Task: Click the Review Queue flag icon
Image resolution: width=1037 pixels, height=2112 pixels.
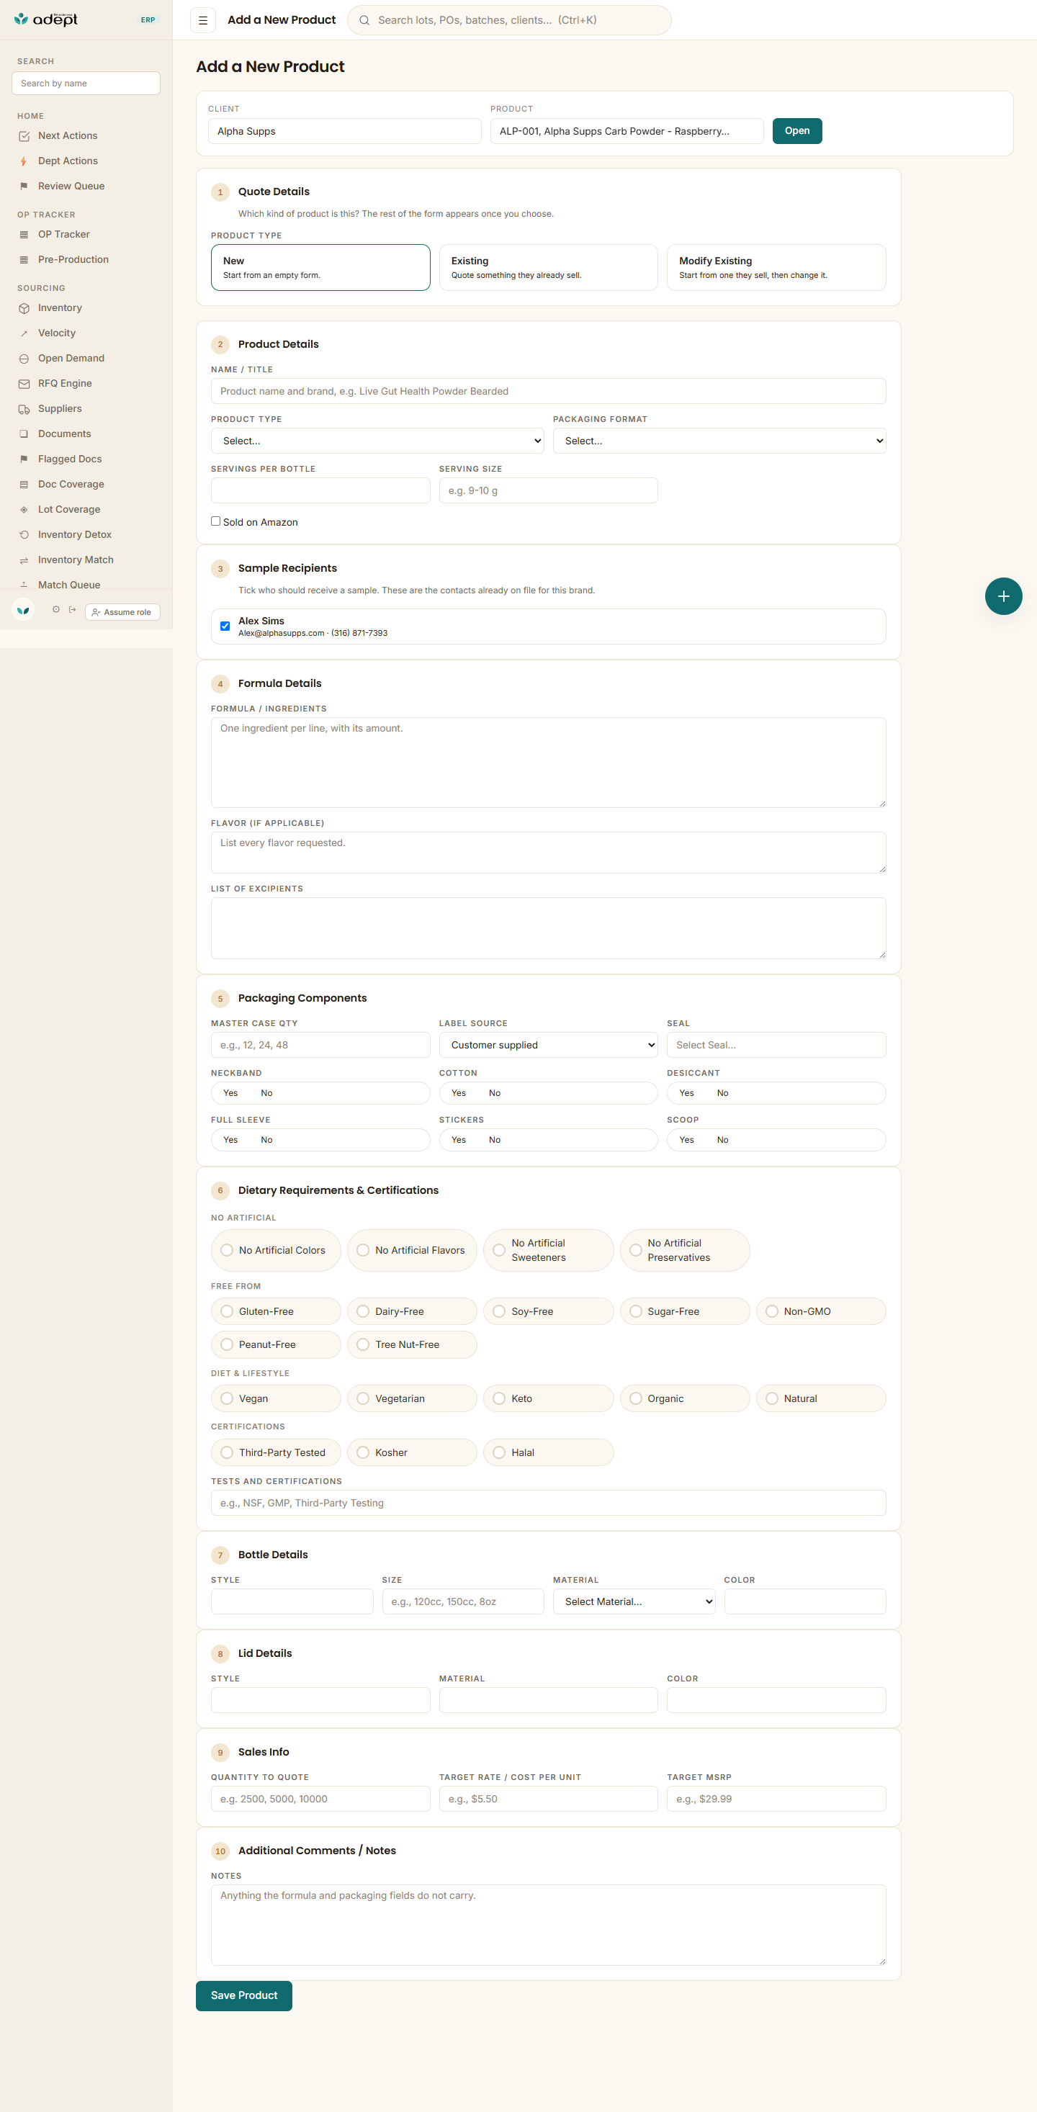Action: [x=24, y=186]
